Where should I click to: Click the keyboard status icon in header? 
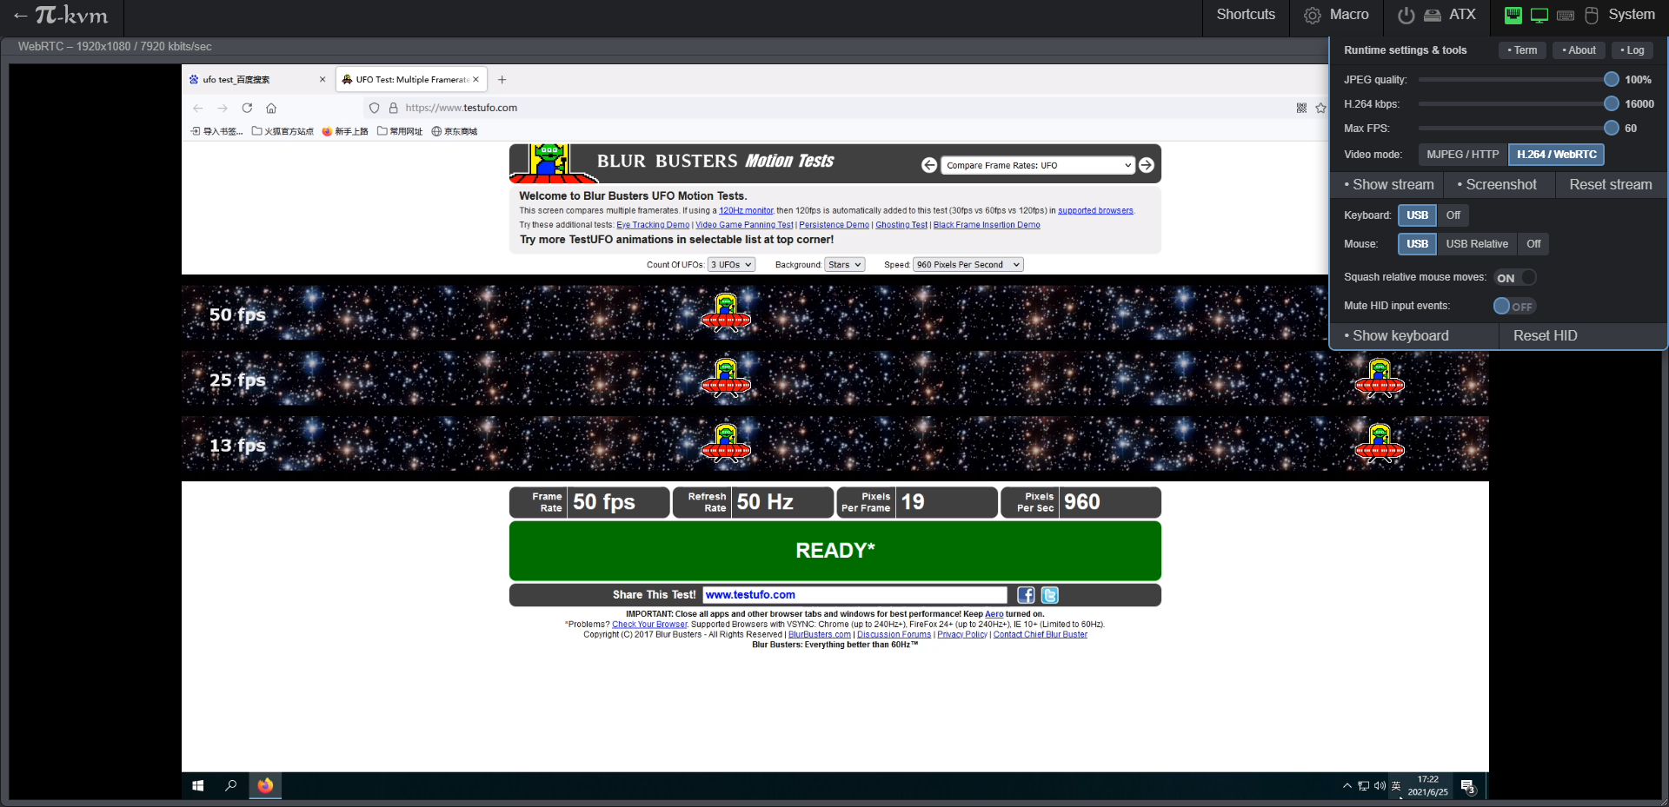coord(1566,16)
